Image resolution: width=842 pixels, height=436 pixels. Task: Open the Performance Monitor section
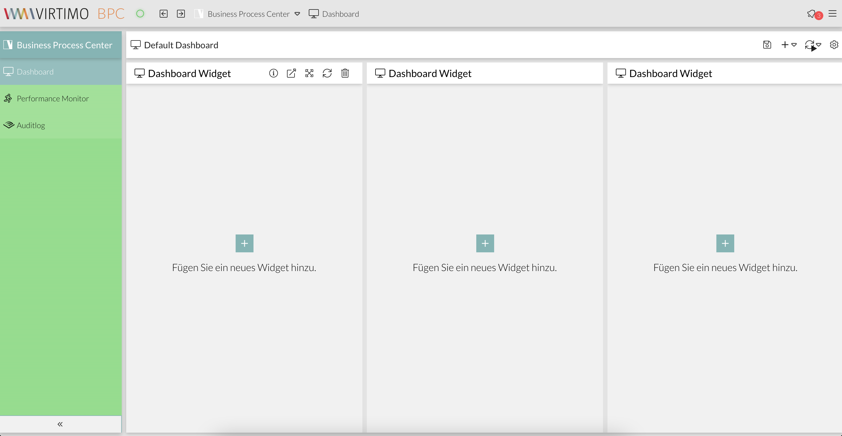pos(52,98)
